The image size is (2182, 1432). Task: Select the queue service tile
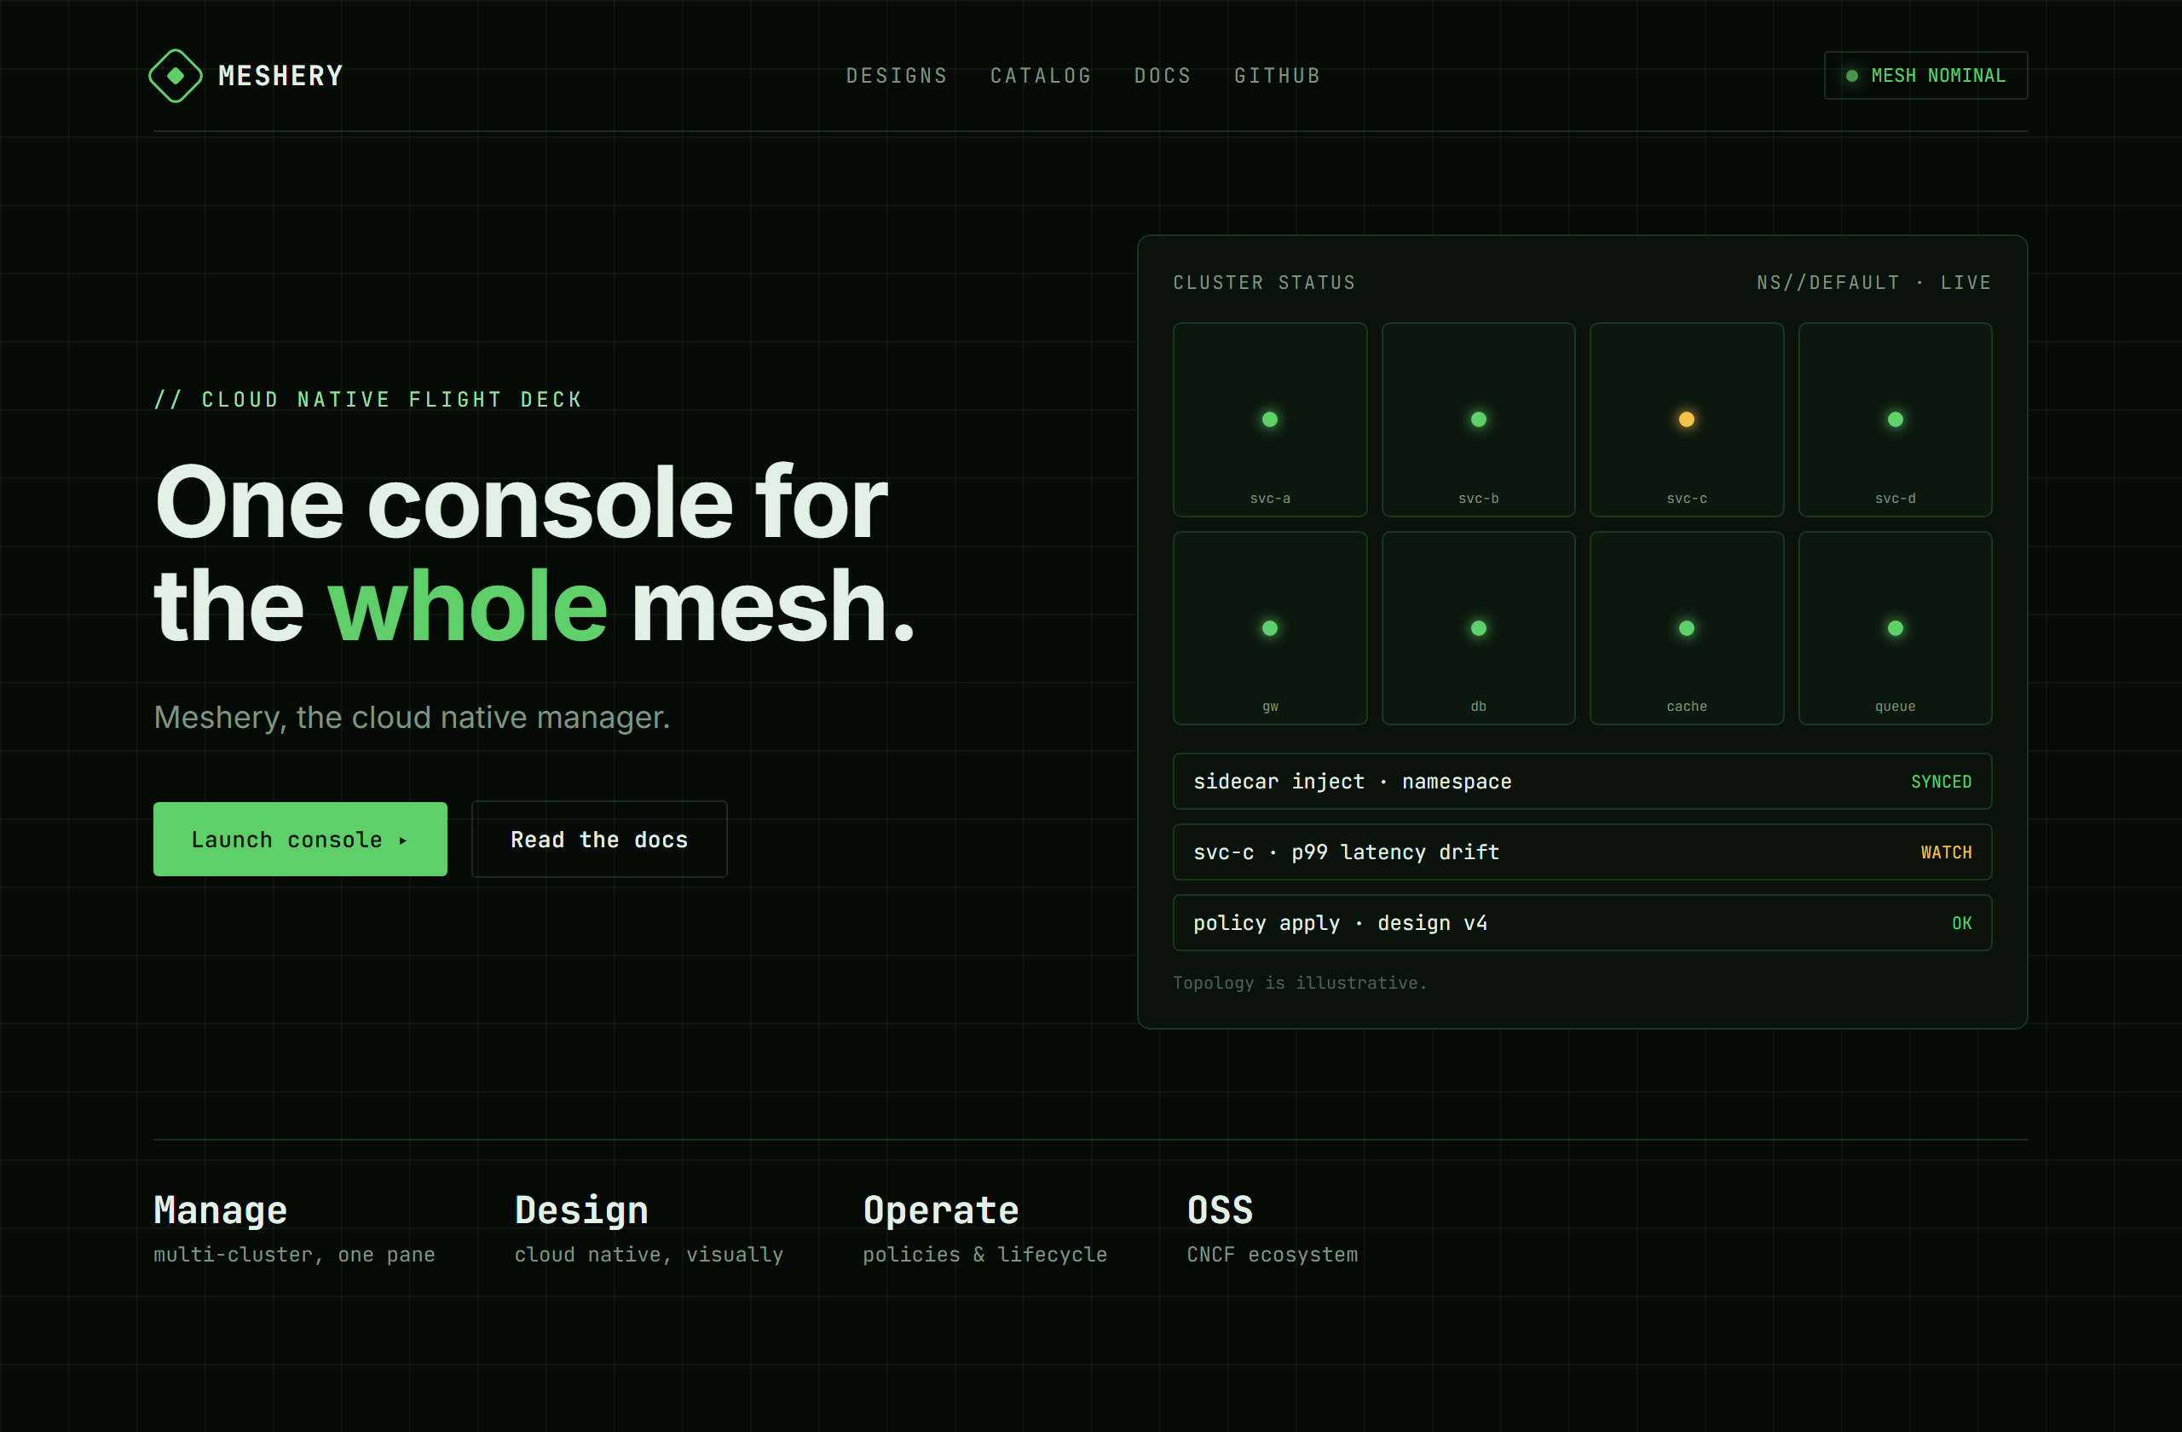[x=1895, y=628]
